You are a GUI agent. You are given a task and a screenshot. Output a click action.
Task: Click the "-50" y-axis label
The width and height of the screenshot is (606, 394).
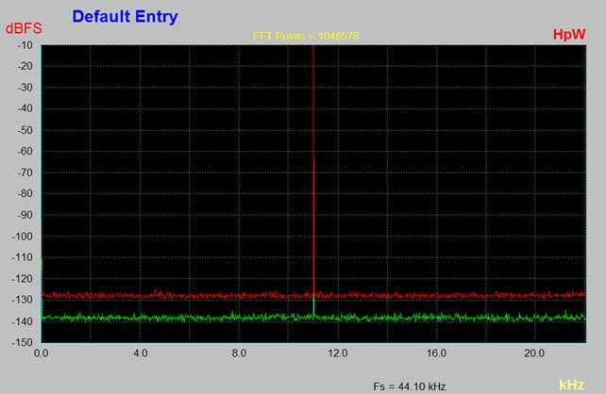pyautogui.click(x=25, y=130)
